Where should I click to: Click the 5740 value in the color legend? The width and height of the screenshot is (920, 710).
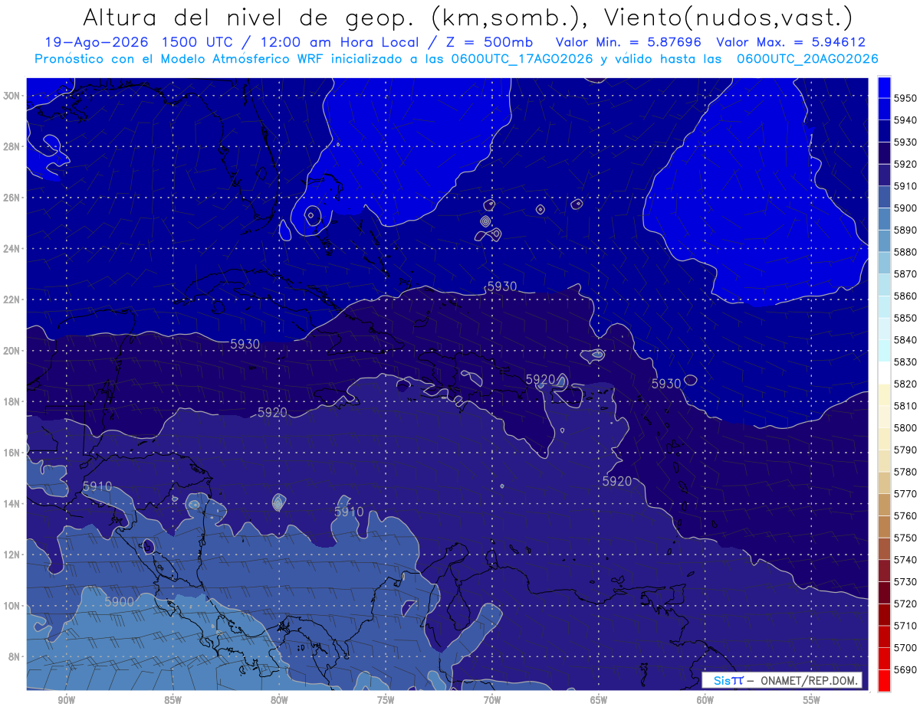pos(905,559)
